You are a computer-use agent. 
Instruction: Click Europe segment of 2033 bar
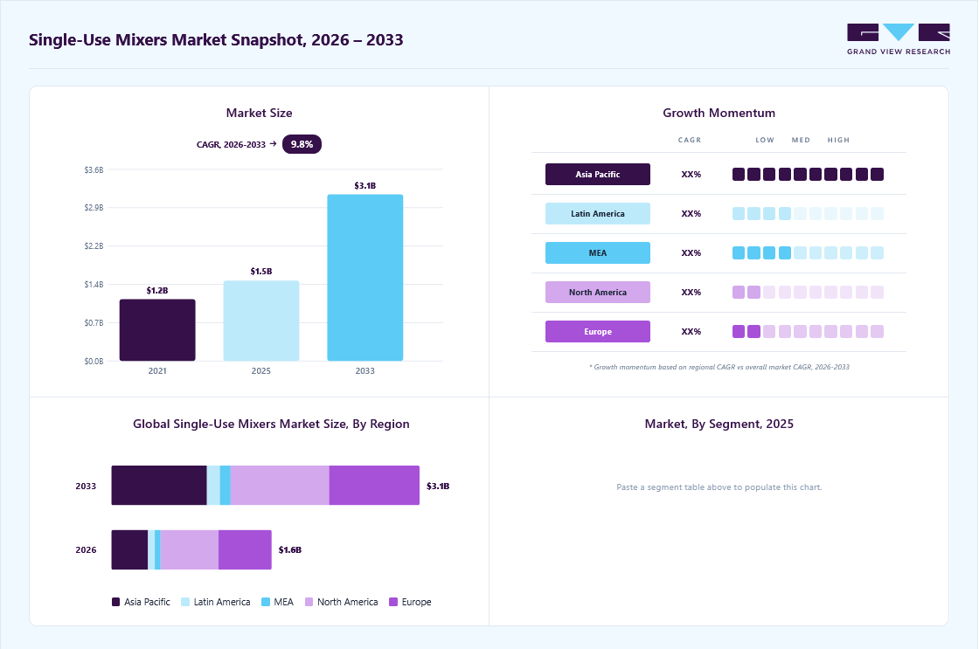tap(375, 486)
